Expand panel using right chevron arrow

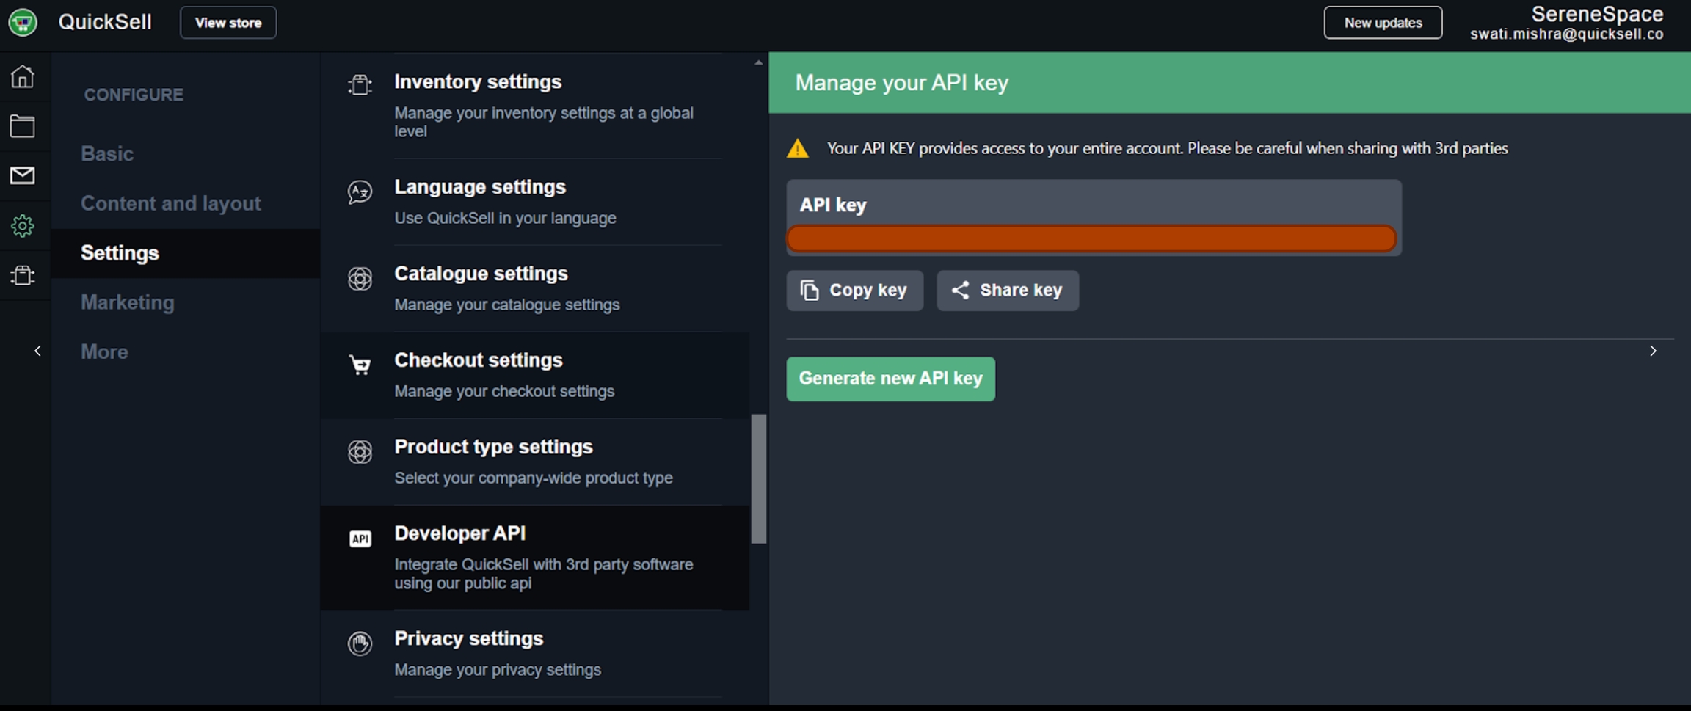click(1653, 351)
